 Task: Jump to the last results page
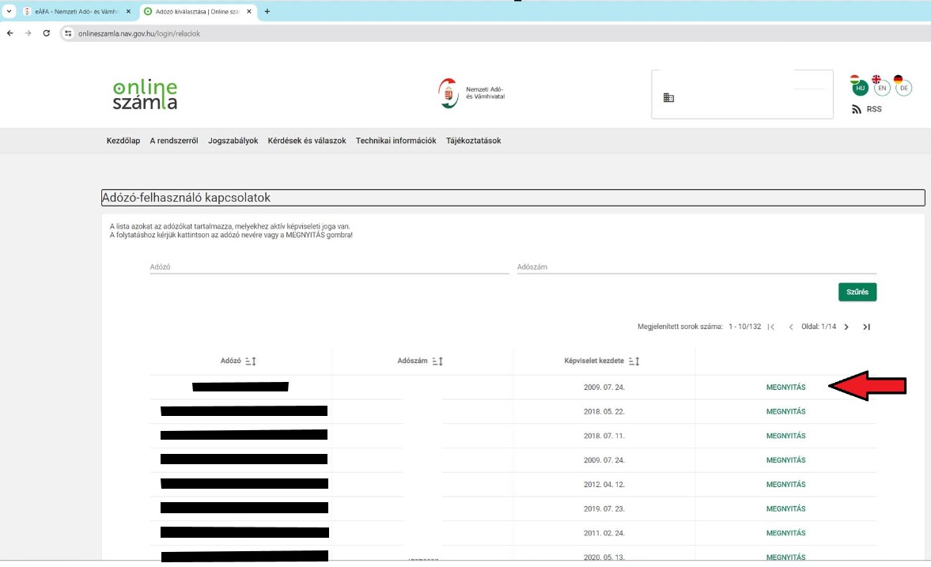coord(867,327)
